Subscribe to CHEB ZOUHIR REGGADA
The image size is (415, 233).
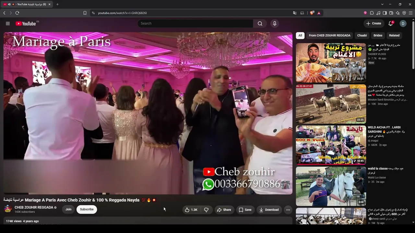click(x=87, y=209)
